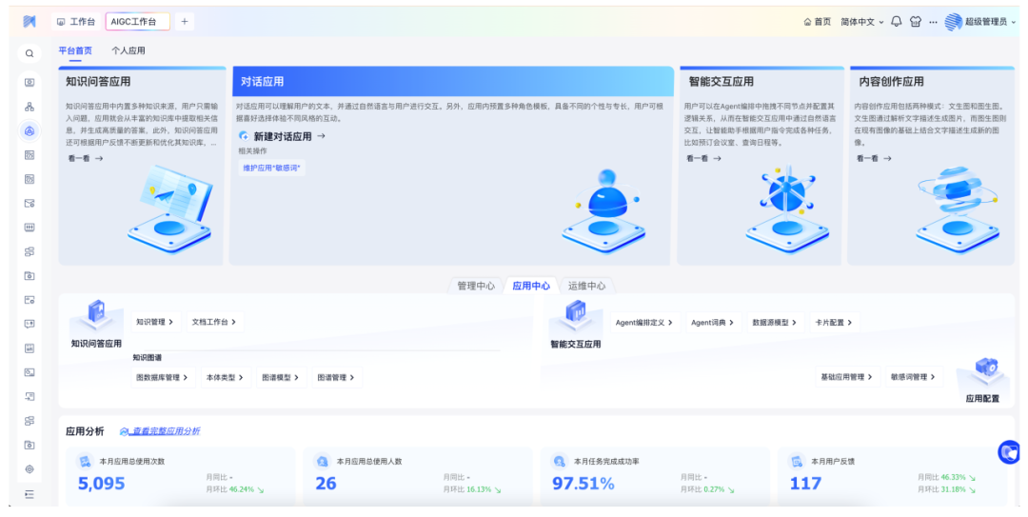
Task: Click the floating assistant icon at right edge
Action: point(1008,452)
